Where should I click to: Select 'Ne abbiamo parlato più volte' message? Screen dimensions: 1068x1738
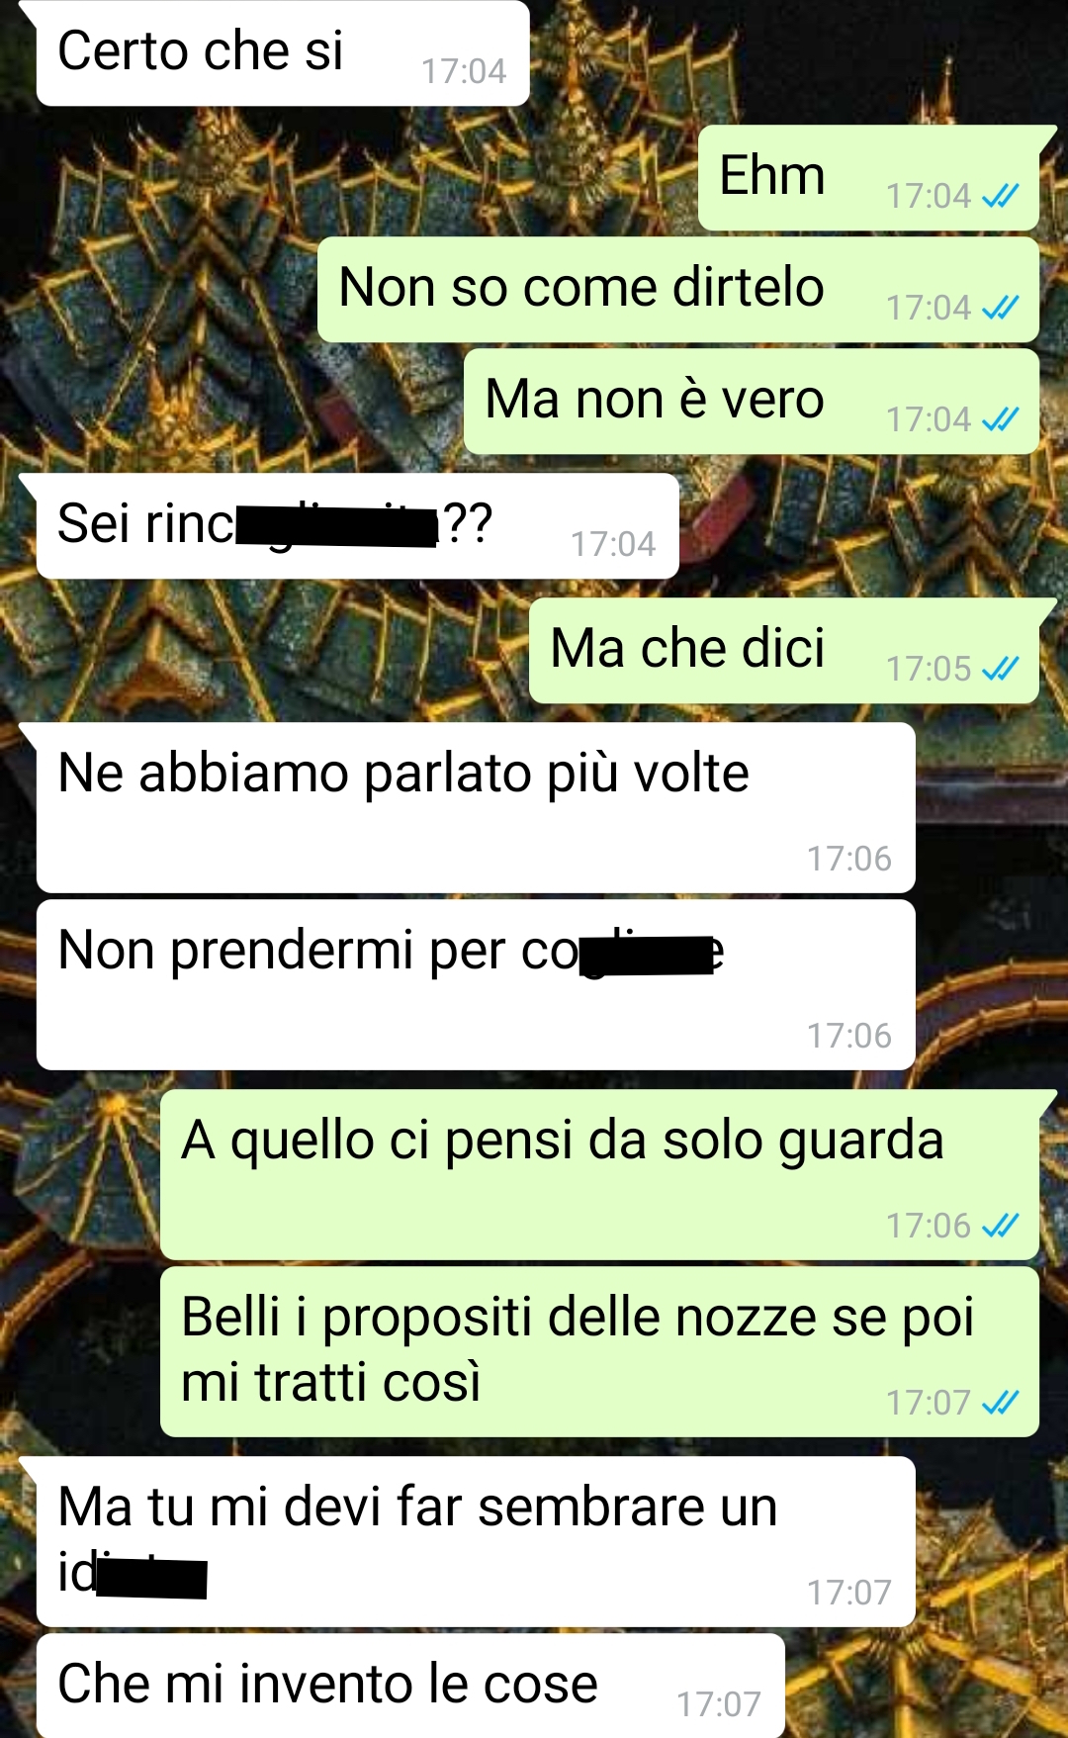click(476, 807)
